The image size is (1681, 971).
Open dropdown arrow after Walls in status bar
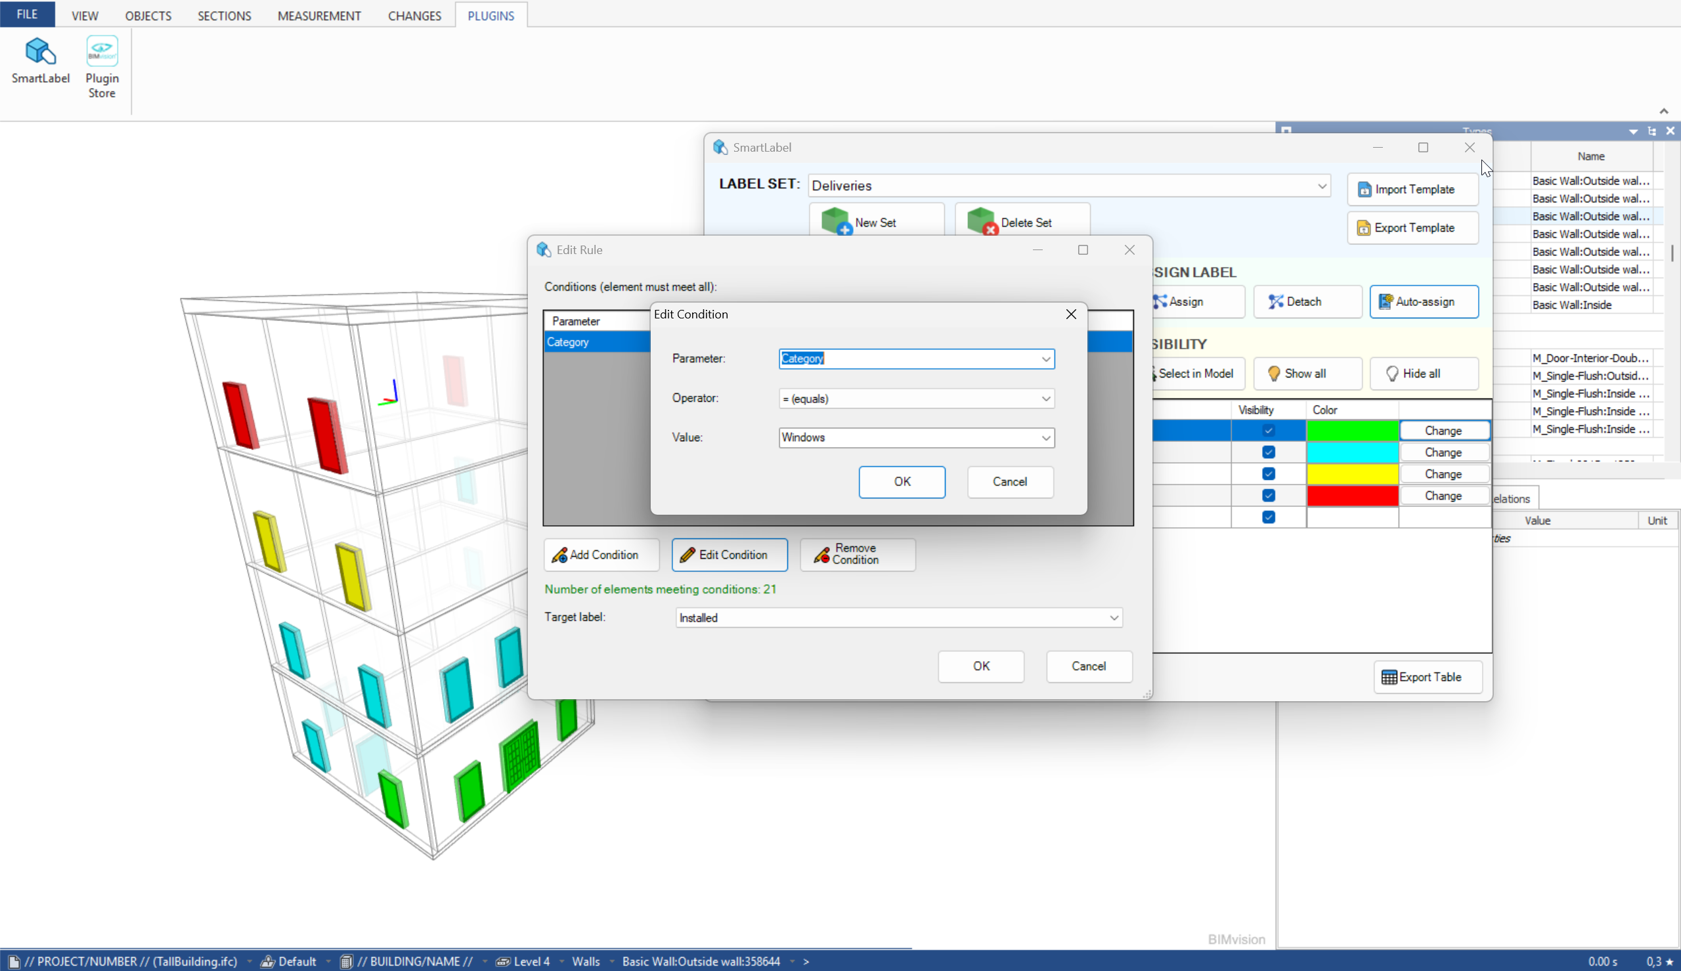point(611,962)
